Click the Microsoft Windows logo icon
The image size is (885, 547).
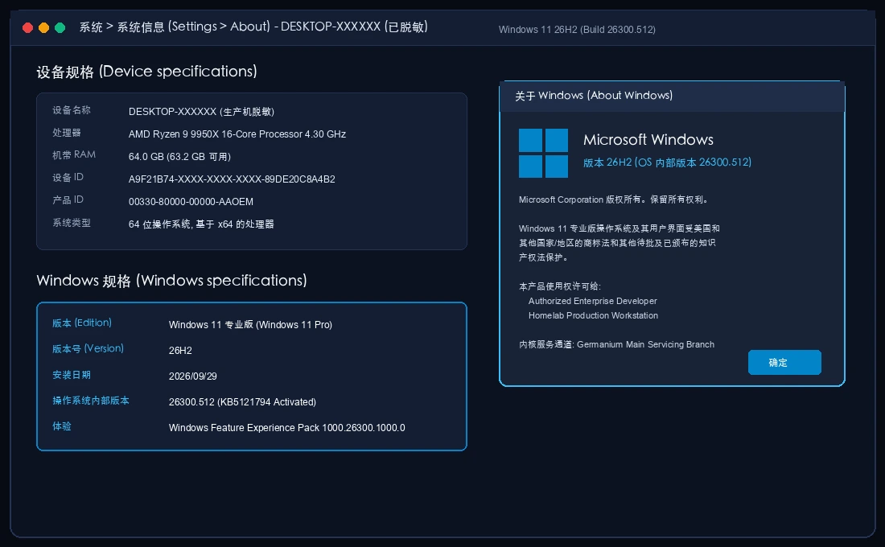[x=543, y=153]
